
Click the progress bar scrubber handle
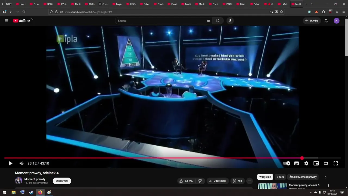click(302, 158)
